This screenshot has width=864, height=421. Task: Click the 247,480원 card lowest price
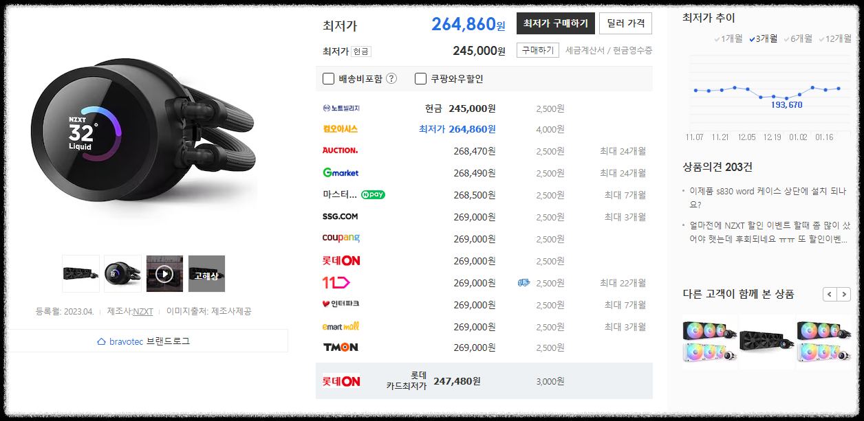(456, 380)
